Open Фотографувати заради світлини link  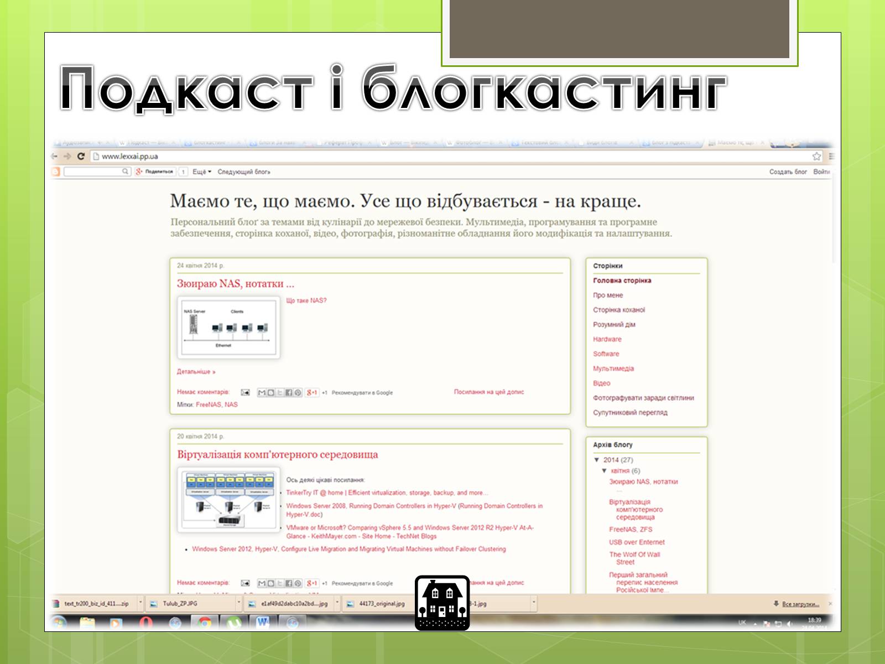643,398
